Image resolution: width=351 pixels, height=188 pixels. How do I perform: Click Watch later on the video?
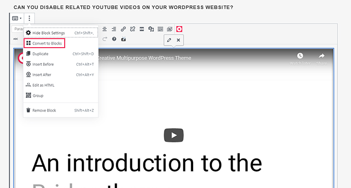300,59
